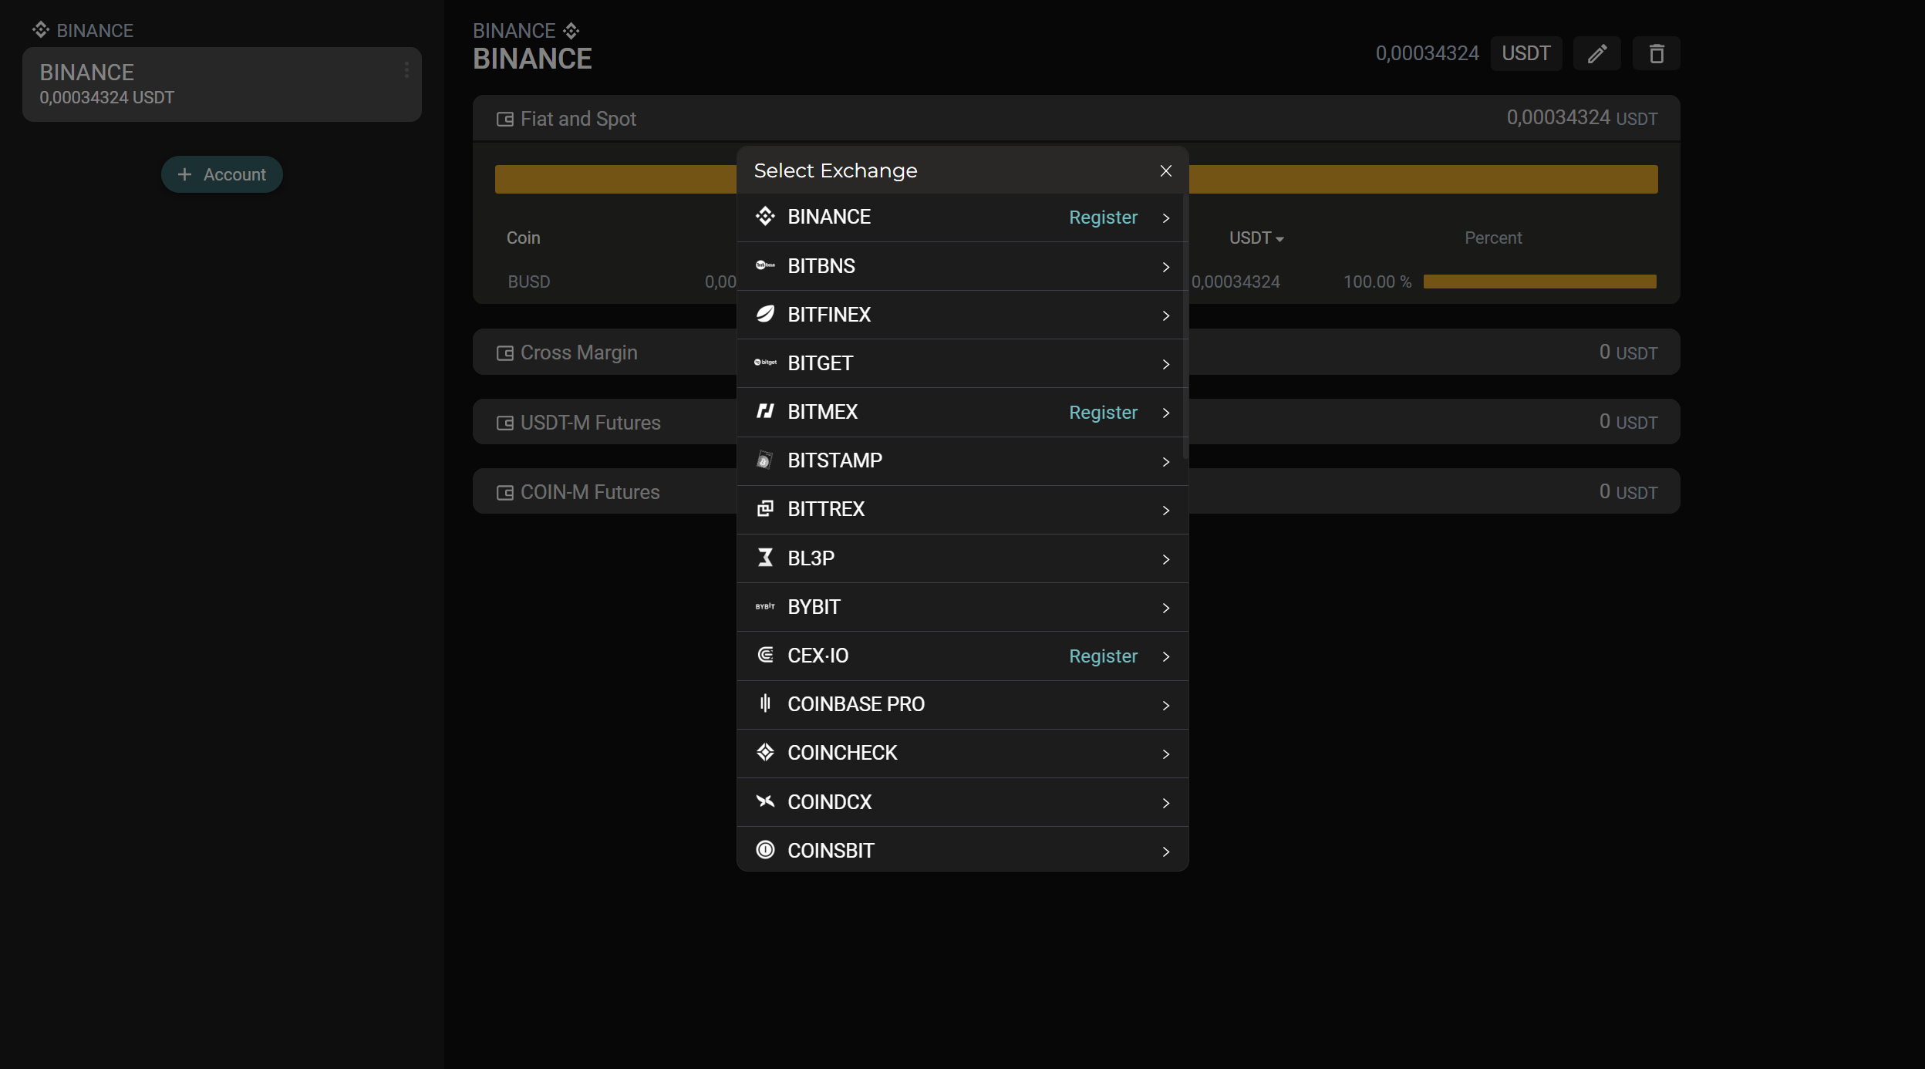This screenshot has width=1925, height=1069.
Task: Select COINDCX from the exchange list
Action: click(962, 801)
